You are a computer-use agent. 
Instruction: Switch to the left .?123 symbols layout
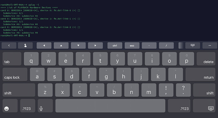28,106
